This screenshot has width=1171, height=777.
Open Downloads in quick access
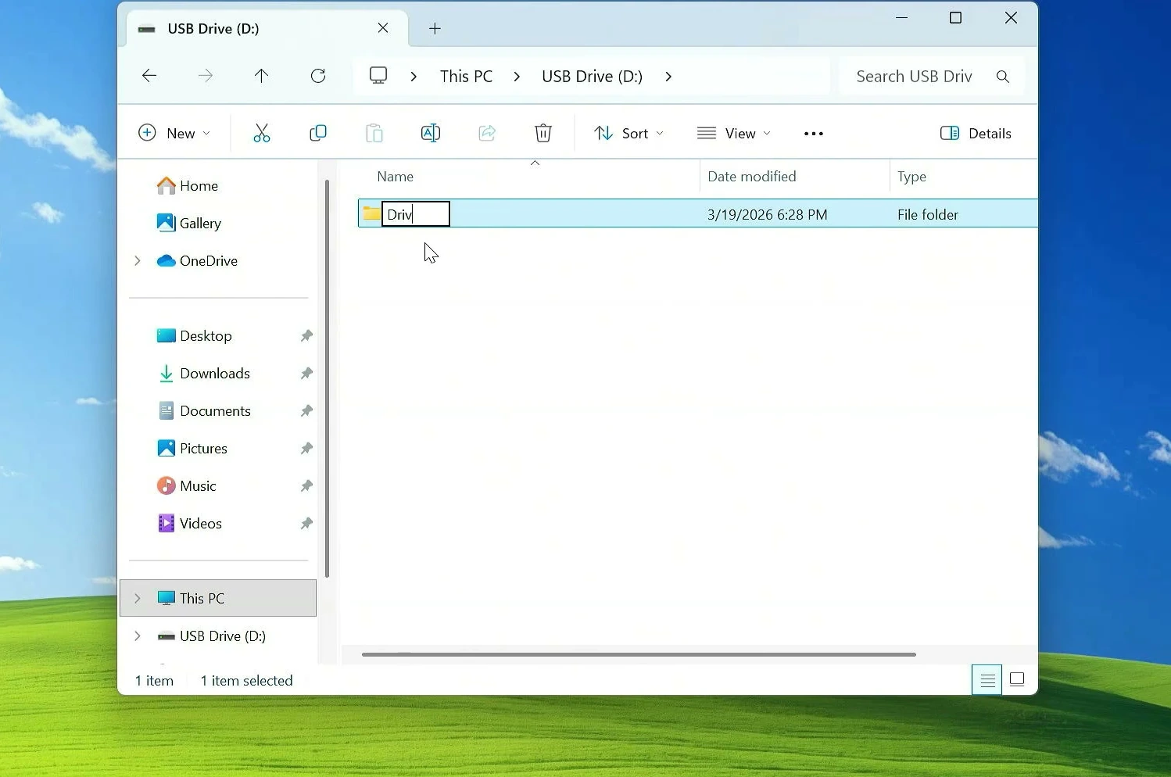204,373
